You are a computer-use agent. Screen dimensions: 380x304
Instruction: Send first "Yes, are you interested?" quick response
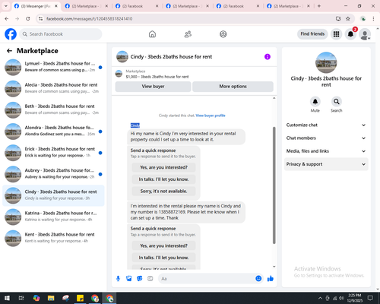(163, 167)
